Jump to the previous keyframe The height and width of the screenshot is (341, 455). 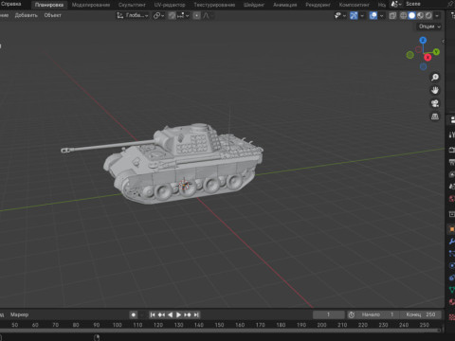click(161, 314)
